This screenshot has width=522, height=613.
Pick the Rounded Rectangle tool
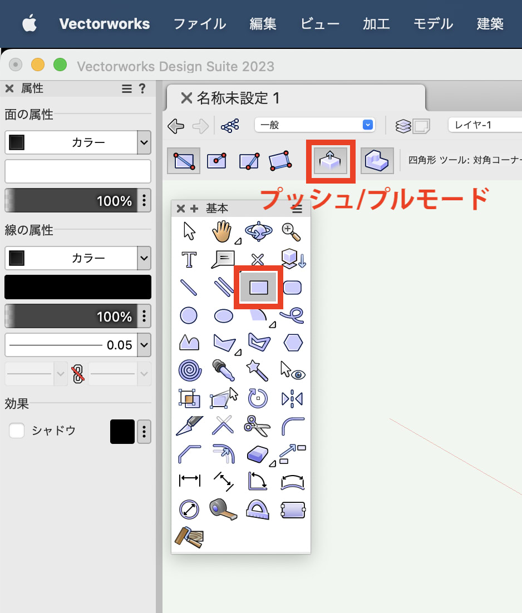click(x=292, y=287)
